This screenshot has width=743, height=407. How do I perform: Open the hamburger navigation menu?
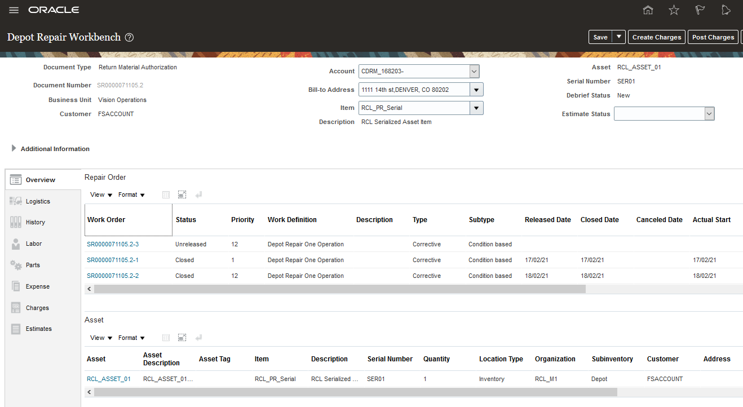(14, 10)
